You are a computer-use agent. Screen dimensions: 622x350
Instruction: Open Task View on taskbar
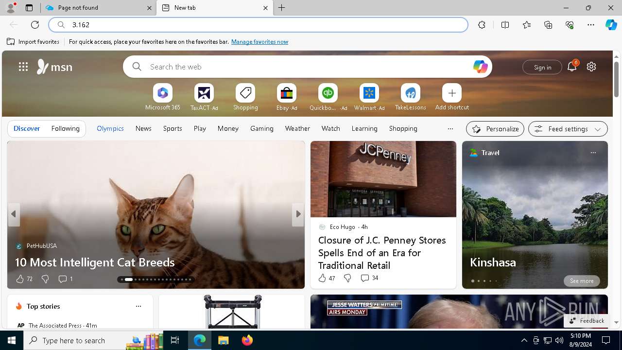pyautogui.click(x=175, y=340)
